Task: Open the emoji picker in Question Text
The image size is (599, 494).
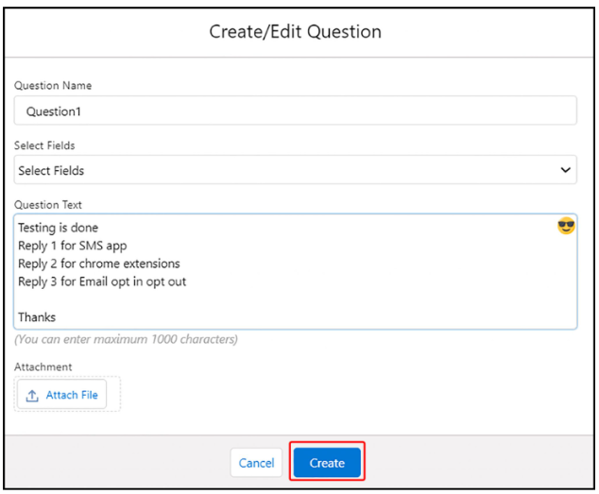Action: click(x=566, y=227)
